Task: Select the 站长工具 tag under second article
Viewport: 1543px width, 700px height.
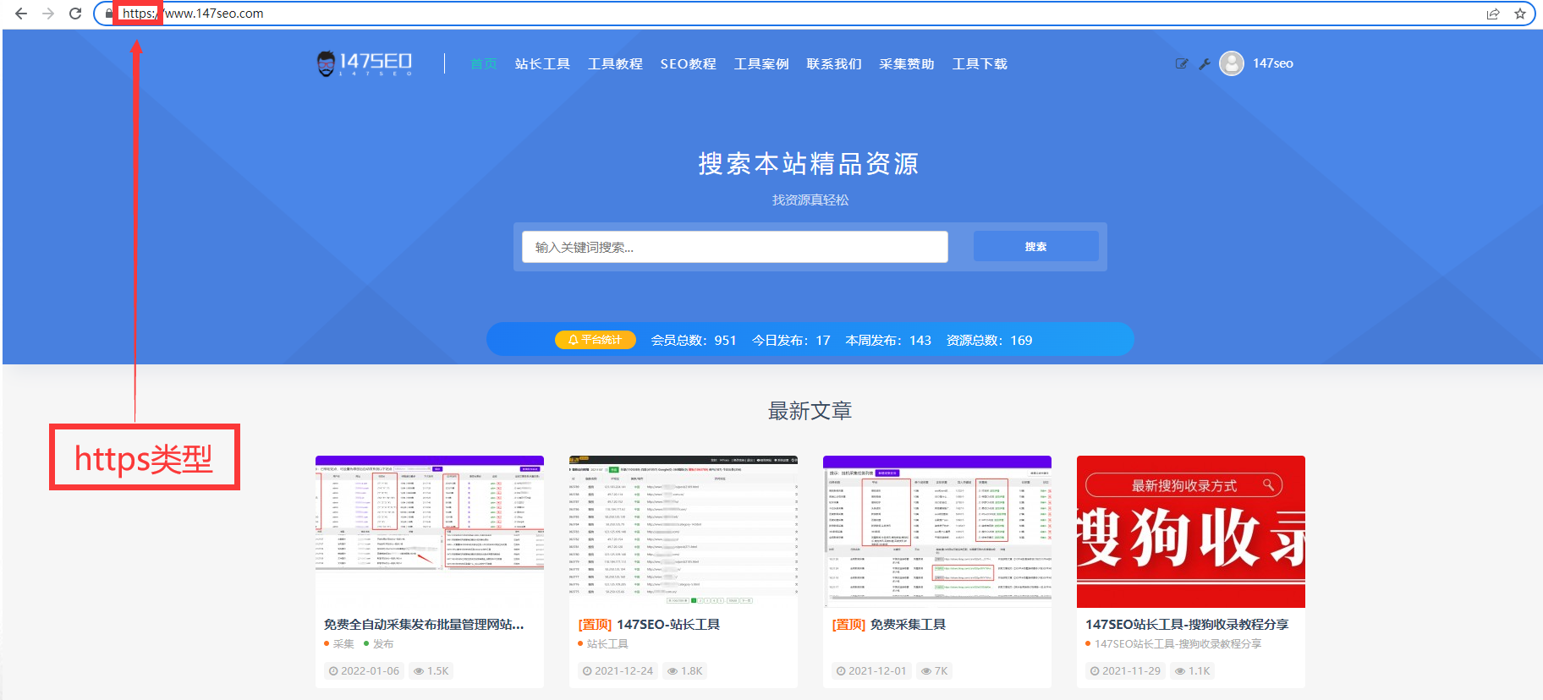Action: 607,644
